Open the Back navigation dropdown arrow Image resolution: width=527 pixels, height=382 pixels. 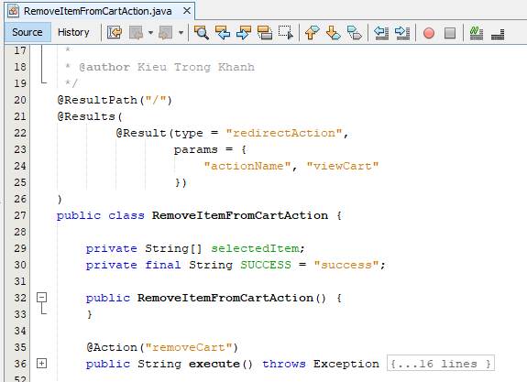pos(150,33)
